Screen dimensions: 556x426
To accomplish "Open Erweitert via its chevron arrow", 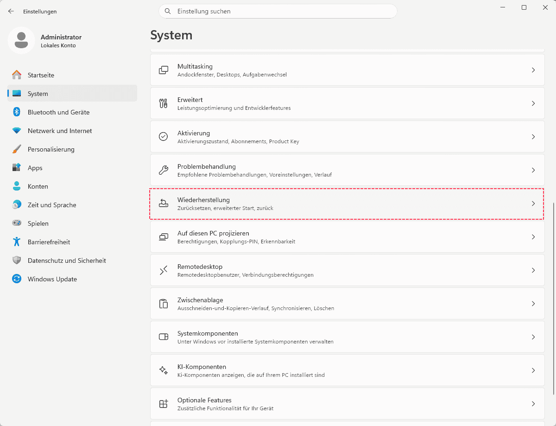I will pos(533,103).
